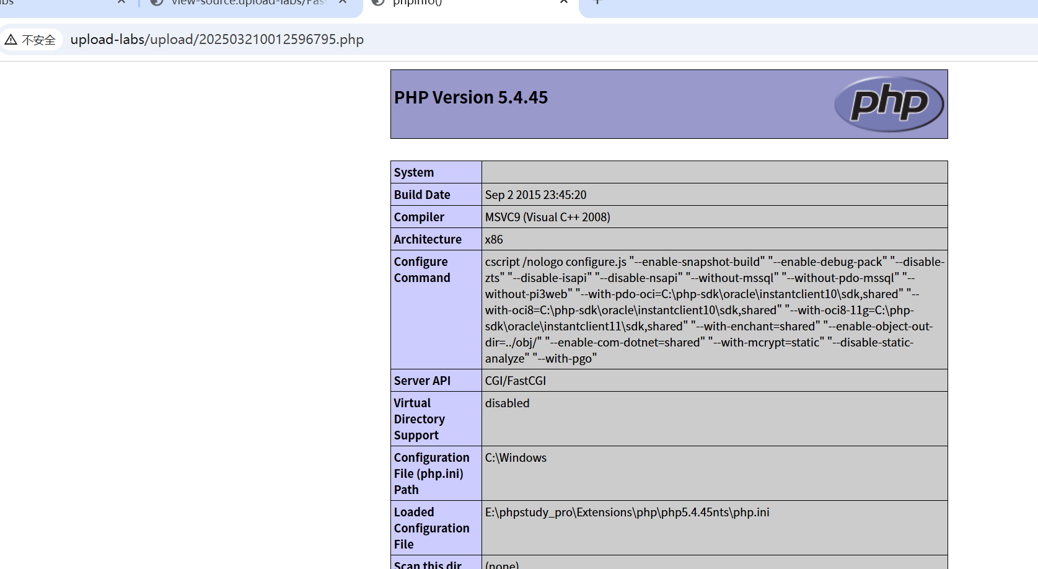Viewport: 1038px width, 569px height.
Task: Click the "Configure Command" row label
Action: click(422, 270)
